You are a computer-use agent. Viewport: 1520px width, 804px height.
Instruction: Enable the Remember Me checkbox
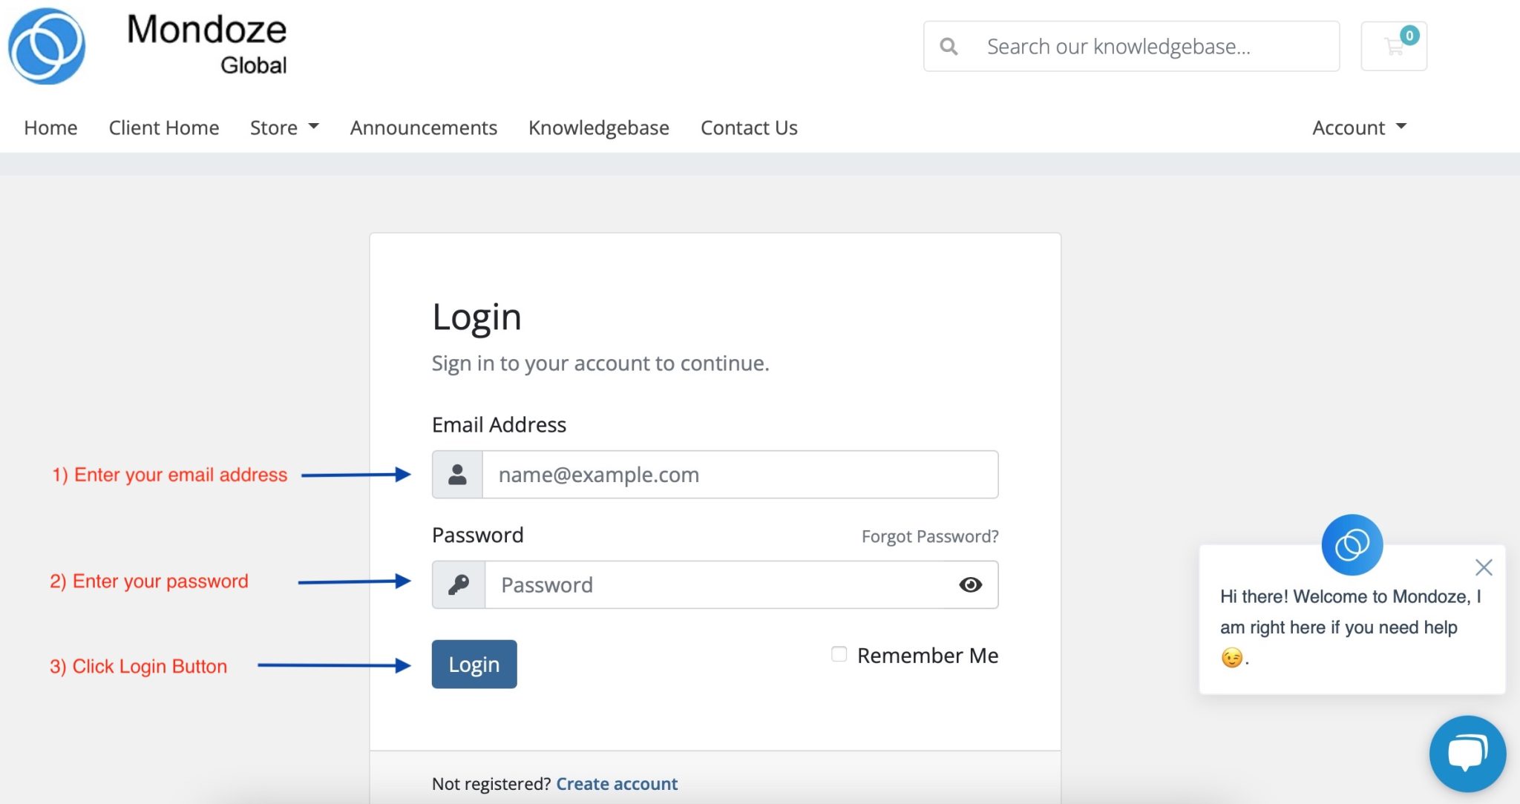click(839, 654)
